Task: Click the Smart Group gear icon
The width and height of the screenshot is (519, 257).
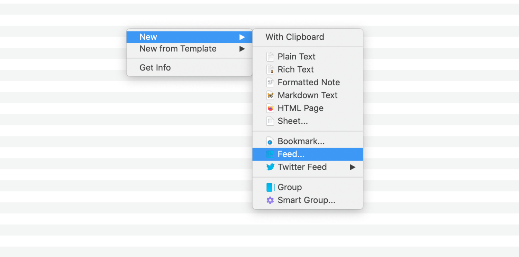Action: (x=270, y=200)
